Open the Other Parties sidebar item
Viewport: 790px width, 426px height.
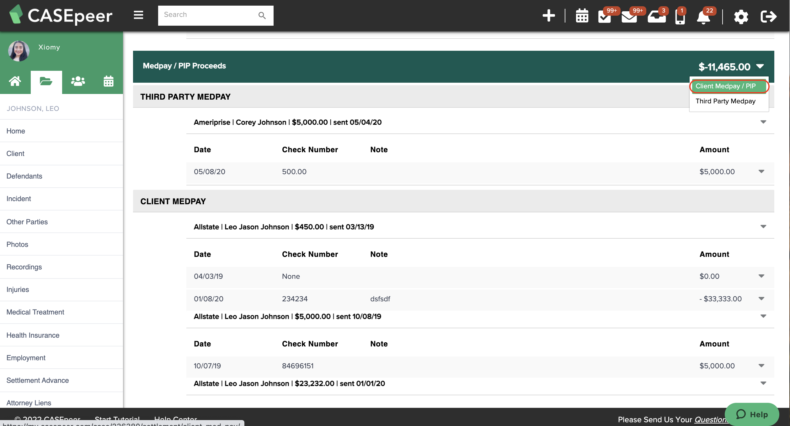pyautogui.click(x=61, y=222)
